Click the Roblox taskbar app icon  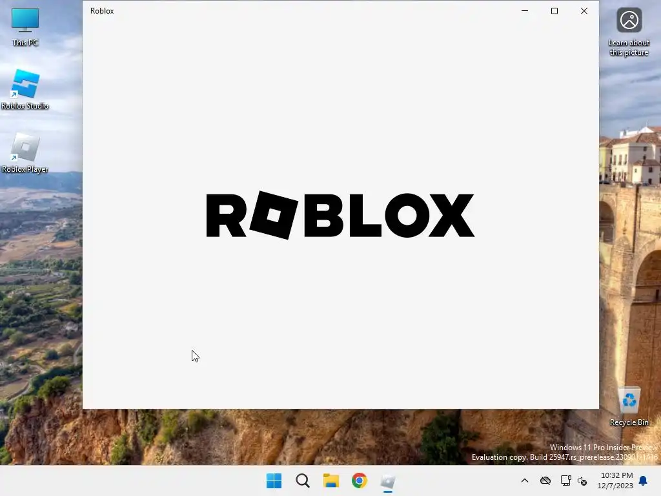click(388, 480)
